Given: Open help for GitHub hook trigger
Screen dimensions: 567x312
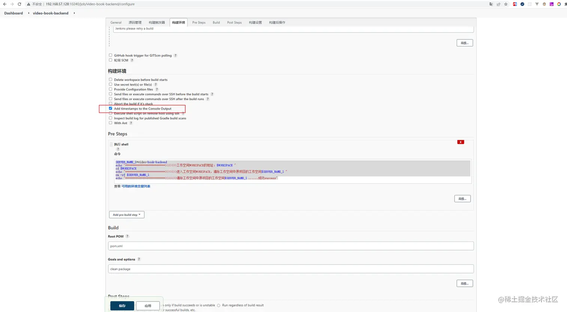Looking at the screenshot, I should 175,55.
